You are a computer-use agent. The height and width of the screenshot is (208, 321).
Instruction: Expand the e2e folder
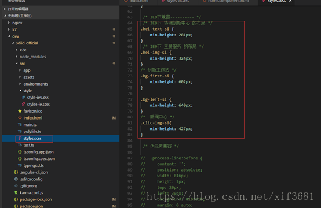click(x=16, y=50)
